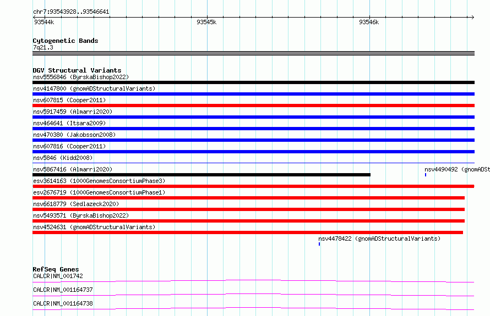Viewport: 490px width, 316px height.
Task: Click the nsv5917459 (Almarri2020) label
Action: 73,112
